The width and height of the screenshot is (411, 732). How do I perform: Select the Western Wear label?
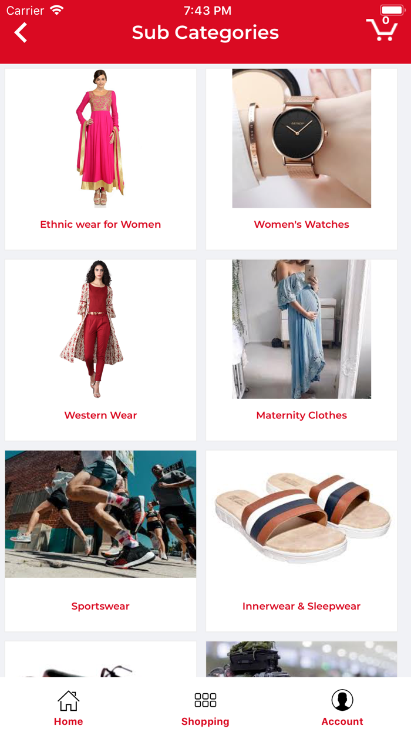(100, 415)
